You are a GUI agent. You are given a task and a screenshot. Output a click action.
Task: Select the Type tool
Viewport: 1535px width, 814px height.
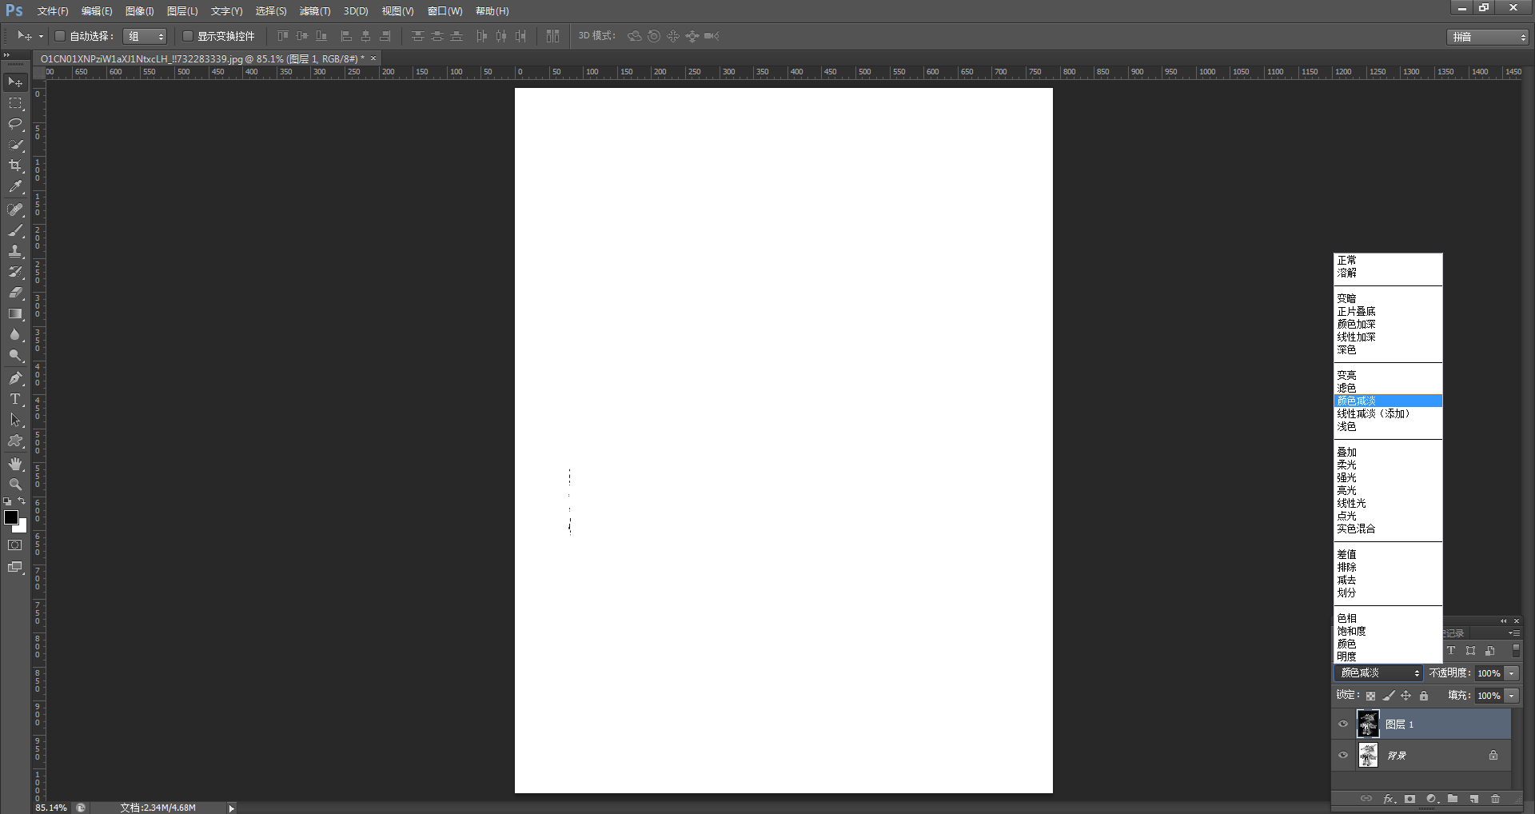click(x=15, y=399)
